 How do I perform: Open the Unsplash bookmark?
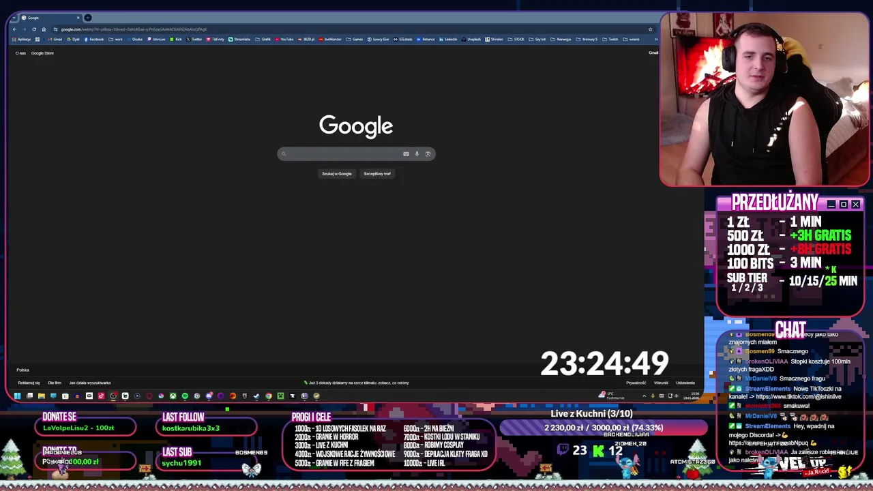[x=471, y=40]
